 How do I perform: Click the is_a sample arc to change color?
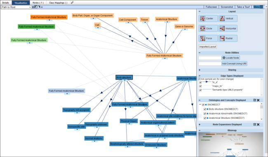(207, 82)
